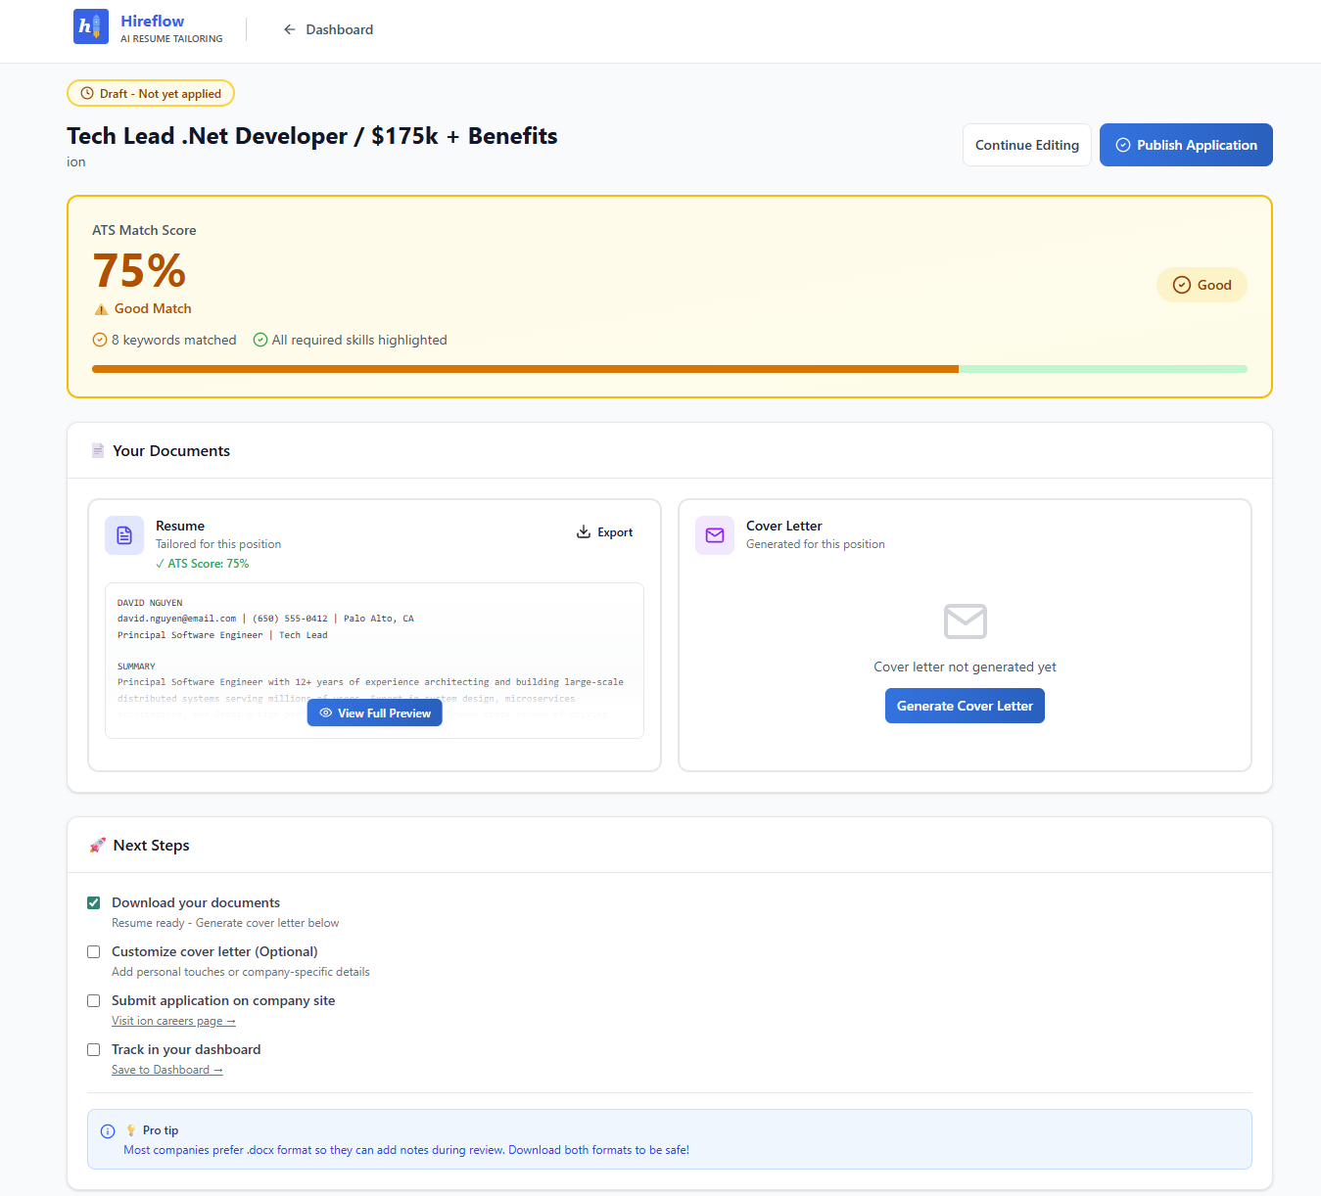Uncheck Download your documents checkbox
This screenshot has height=1196, width=1321.
94,902
